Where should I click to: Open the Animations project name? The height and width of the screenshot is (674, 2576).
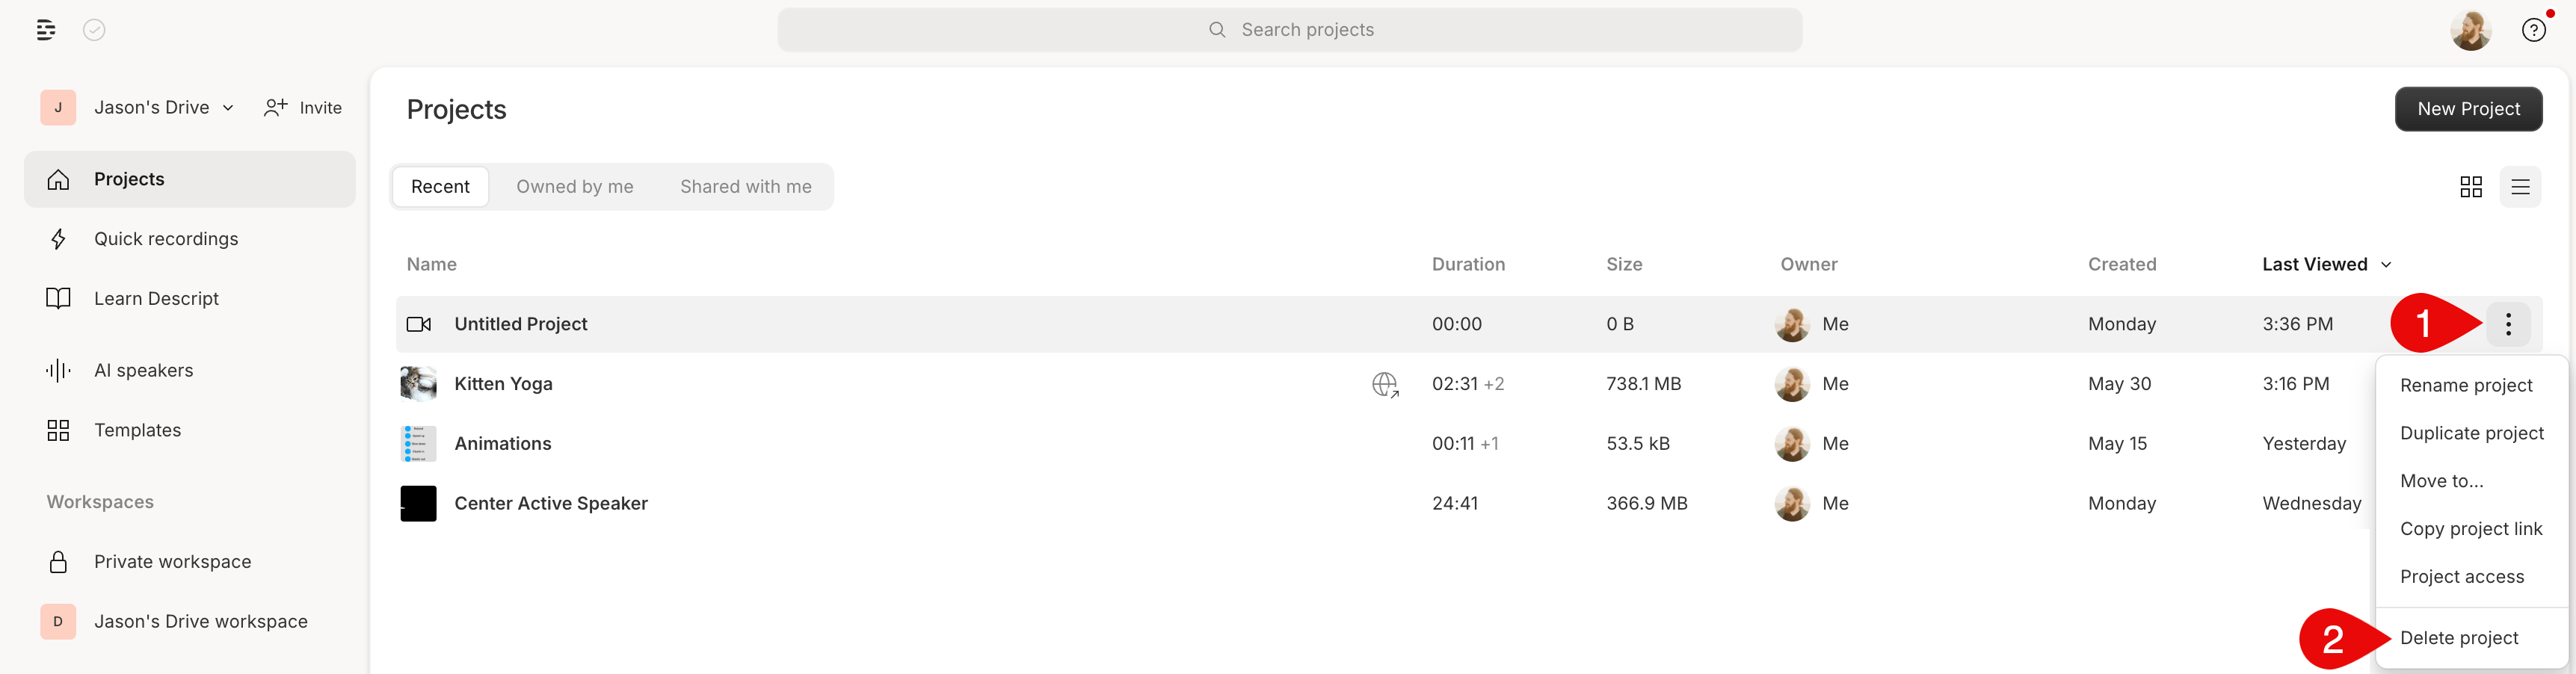point(502,444)
